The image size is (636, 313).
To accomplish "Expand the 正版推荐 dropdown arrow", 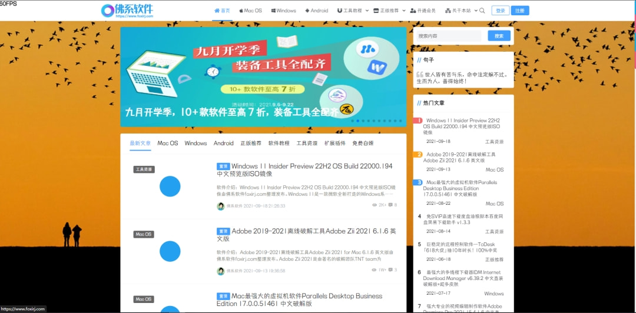I will point(403,11).
